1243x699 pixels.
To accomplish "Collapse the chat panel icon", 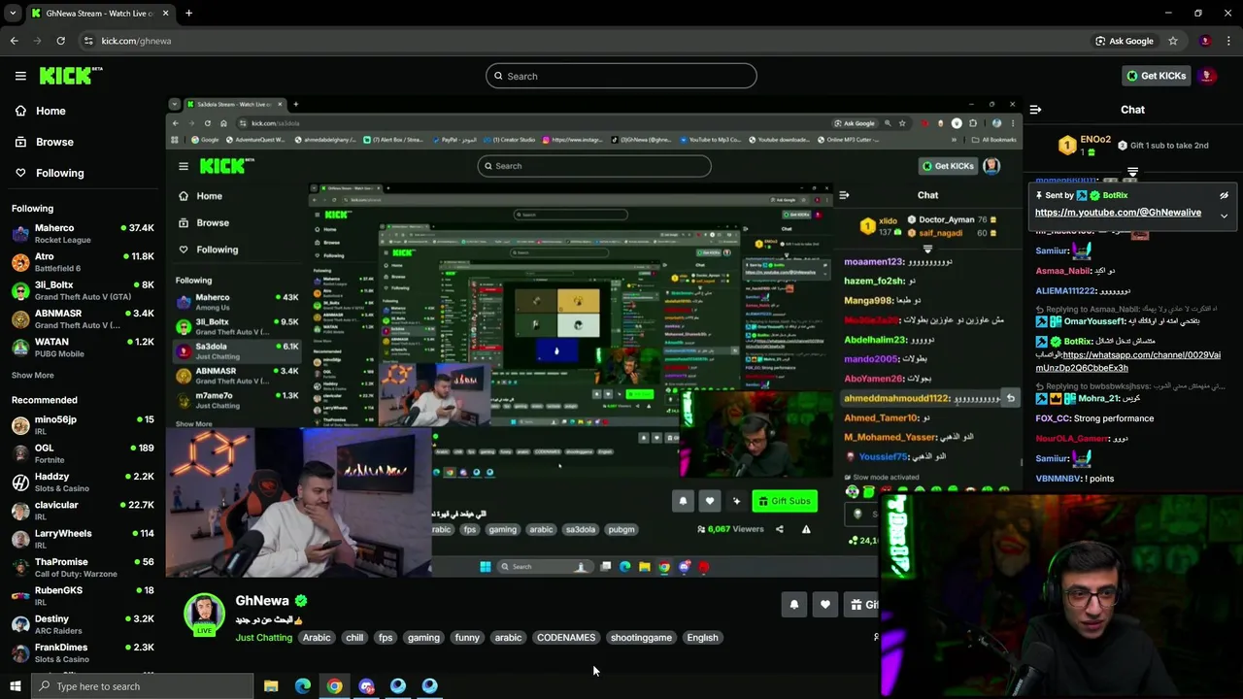I will click(1035, 110).
